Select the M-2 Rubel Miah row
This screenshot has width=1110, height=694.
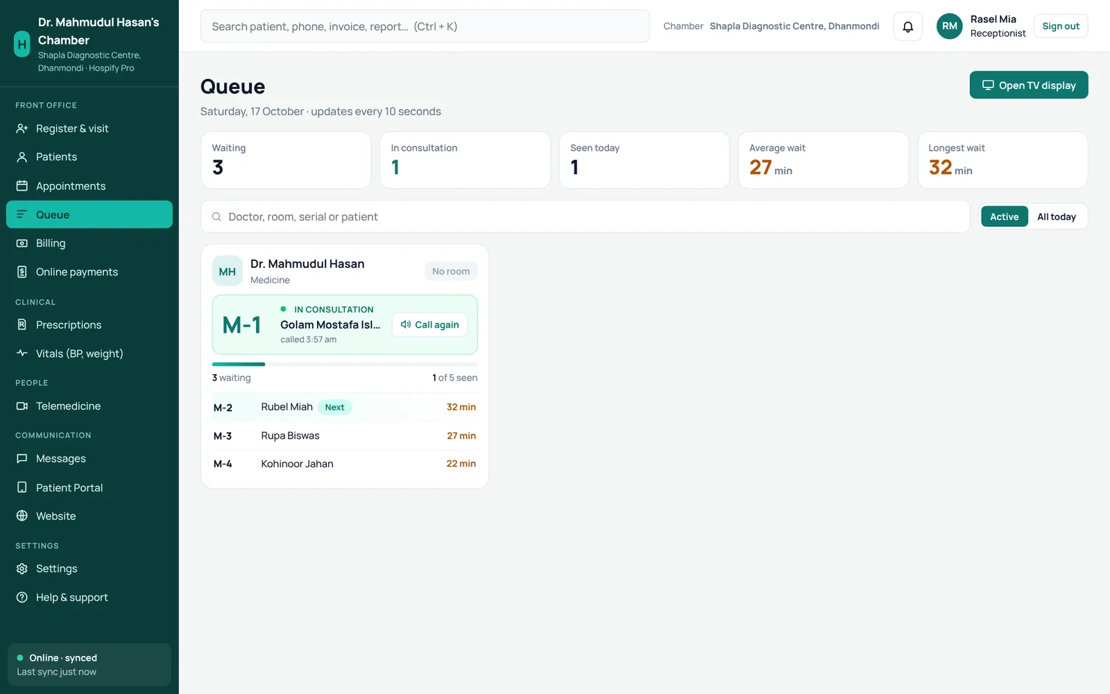pyautogui.click(x=345, y=407)
